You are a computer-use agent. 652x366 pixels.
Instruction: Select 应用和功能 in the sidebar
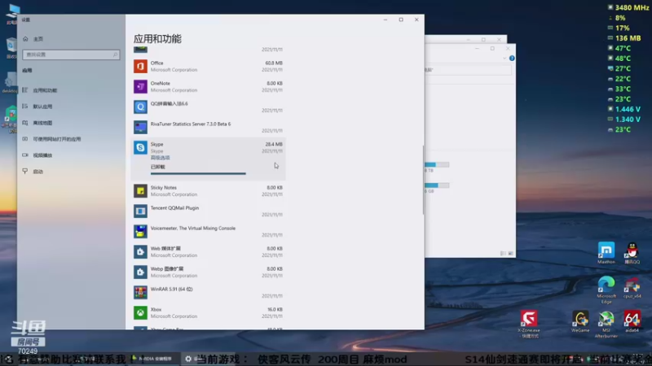click(x=45, y=90)
